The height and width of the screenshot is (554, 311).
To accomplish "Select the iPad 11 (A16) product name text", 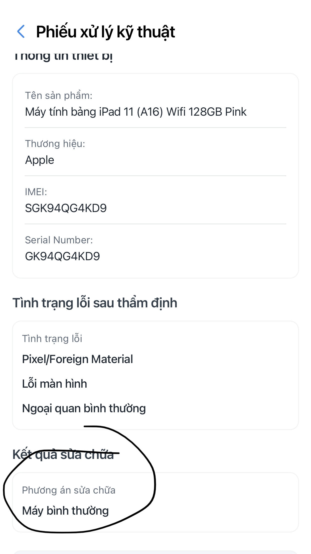I will (136, 112).
